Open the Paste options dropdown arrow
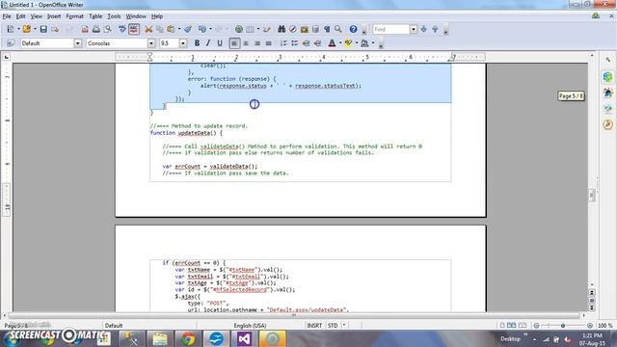The height and width of the screenshot is (347, 617). pyautogui.click(x=179, y=29)
